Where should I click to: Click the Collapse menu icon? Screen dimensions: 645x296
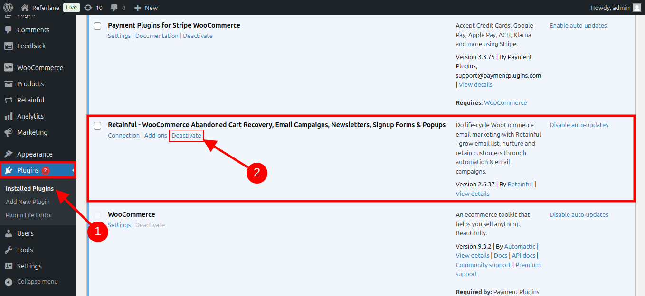pyautogui.click(x=9, y=282)
